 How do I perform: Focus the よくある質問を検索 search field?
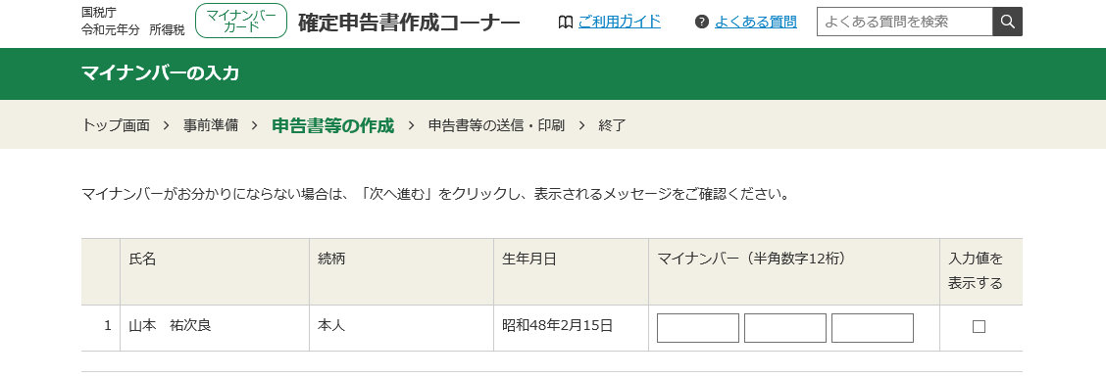pyautogui.click(x=904, y=22)
